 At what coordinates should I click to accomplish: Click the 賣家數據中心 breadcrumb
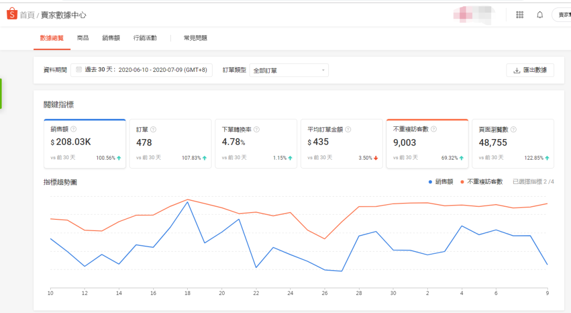[x=63, y=15]
